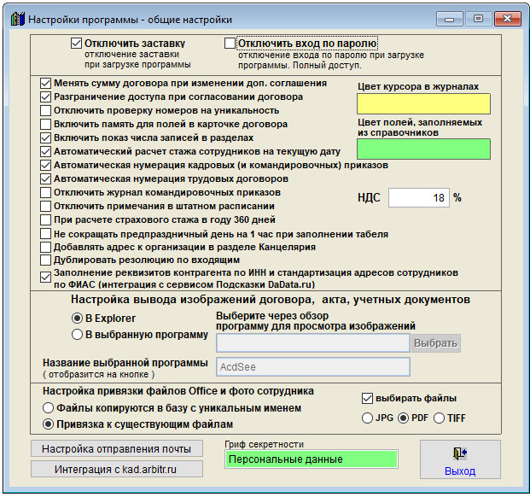Select the В Explorer radio button
530x497 pixels.
click(x=77, y=319)
